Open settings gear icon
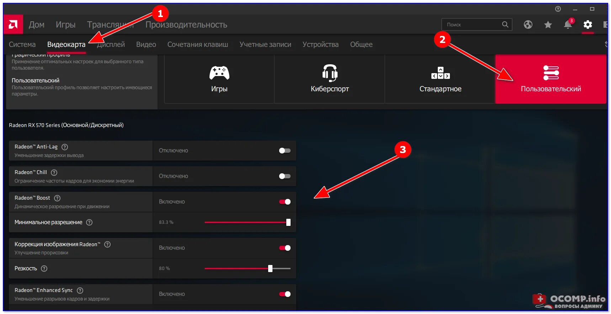611x314 pixels. coord(588,25)
